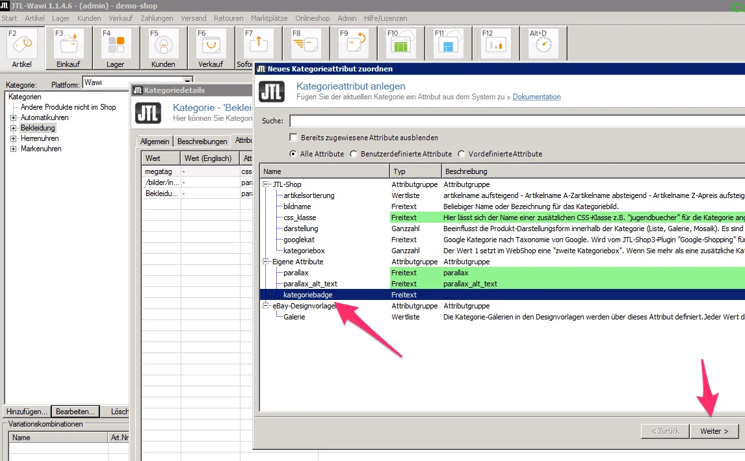Select 'Benutzerdefinierte Attribute' radio button
This screenshot has width=745, height=461.
[353, 154]
